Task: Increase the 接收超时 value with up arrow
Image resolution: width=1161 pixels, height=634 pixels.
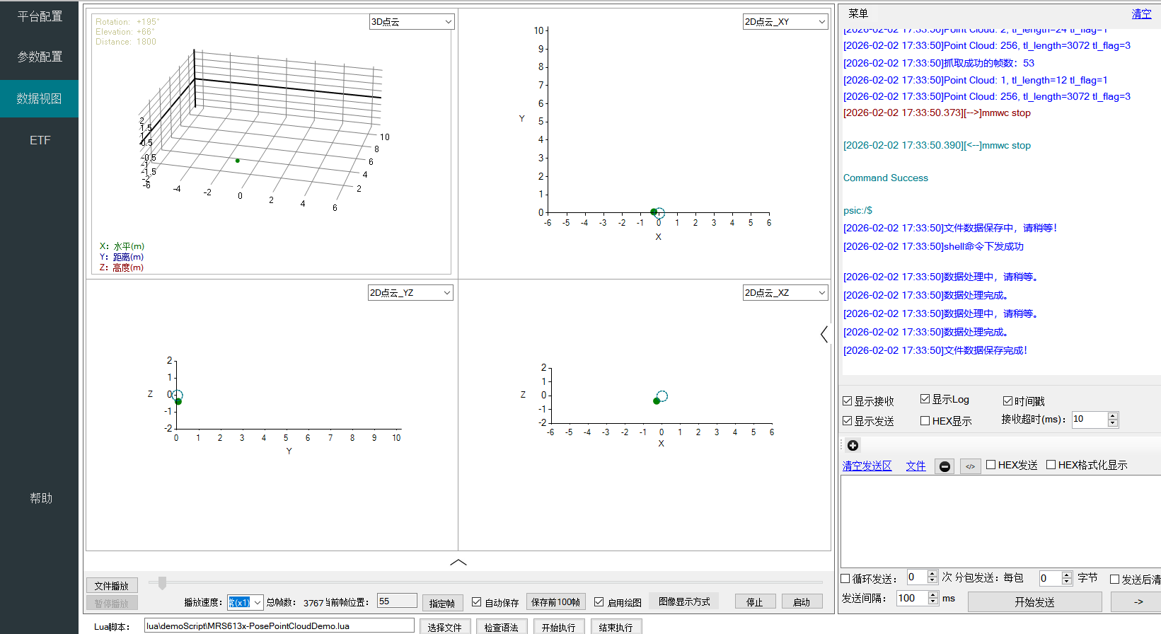Action: click(x=1113, y=415)
